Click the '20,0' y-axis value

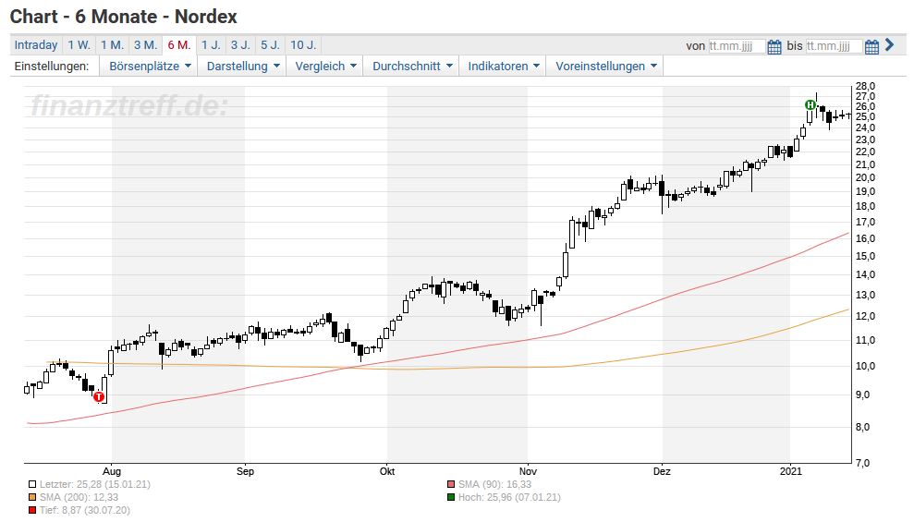click(866, 177)
